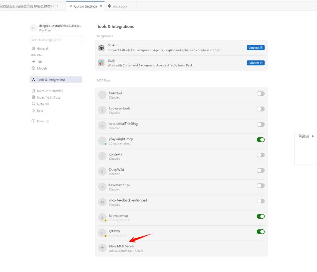The height and width of the screenshot is (272, 317).
Task: Connect GitHub integration
Action: tap(256, 48)
